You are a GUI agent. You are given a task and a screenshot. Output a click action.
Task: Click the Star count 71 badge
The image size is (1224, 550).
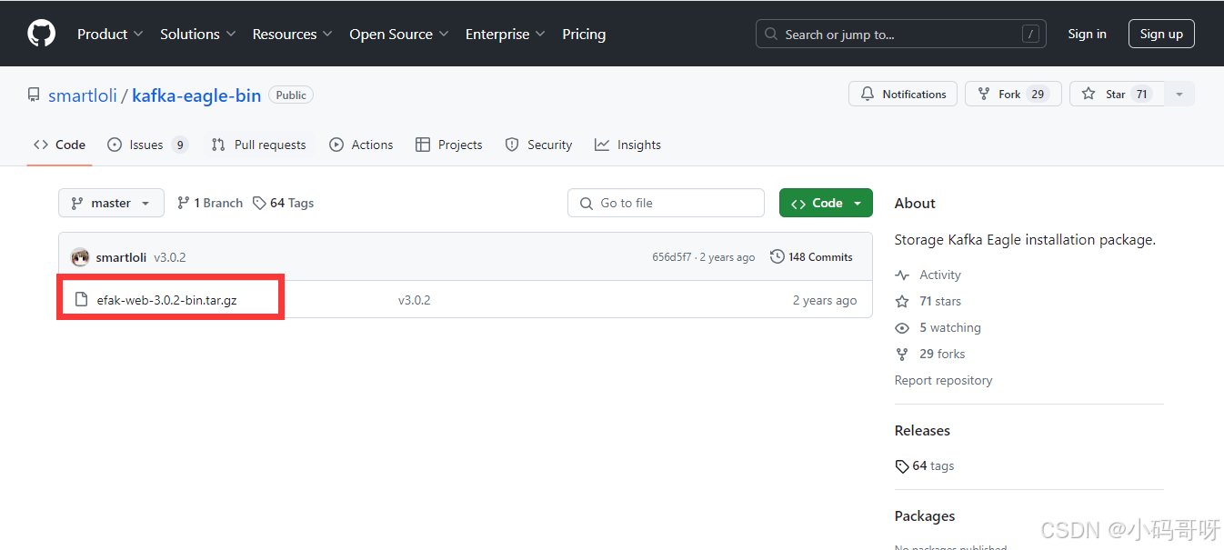[x=1141, y=94]
